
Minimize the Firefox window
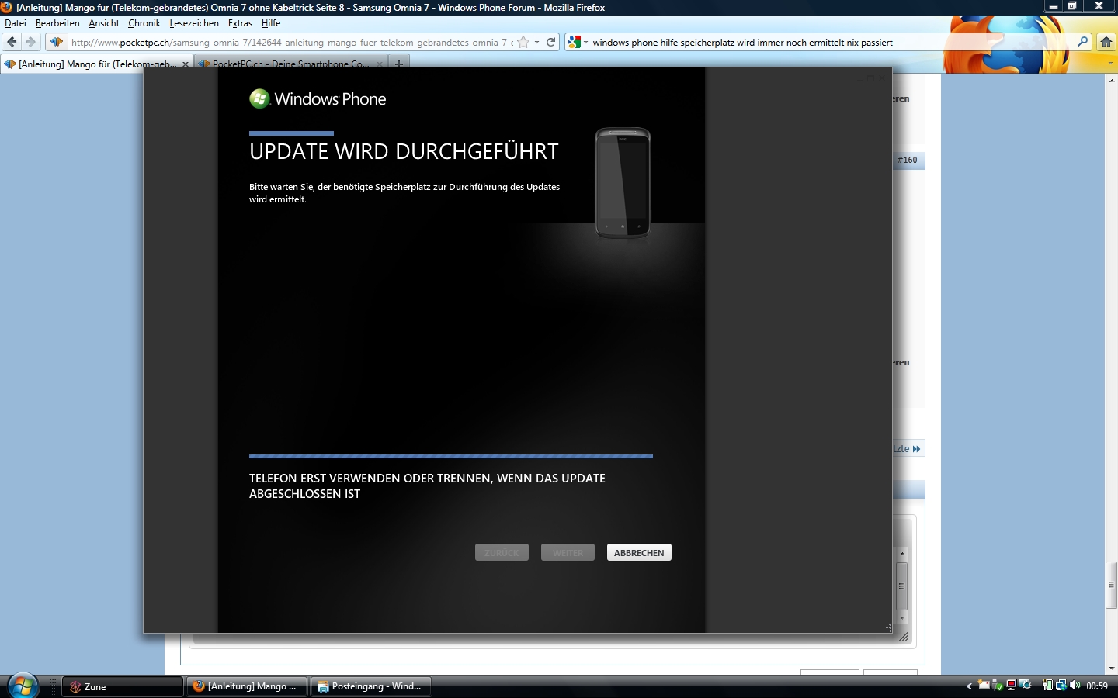pyautogui.click(x=1053, y=6)
